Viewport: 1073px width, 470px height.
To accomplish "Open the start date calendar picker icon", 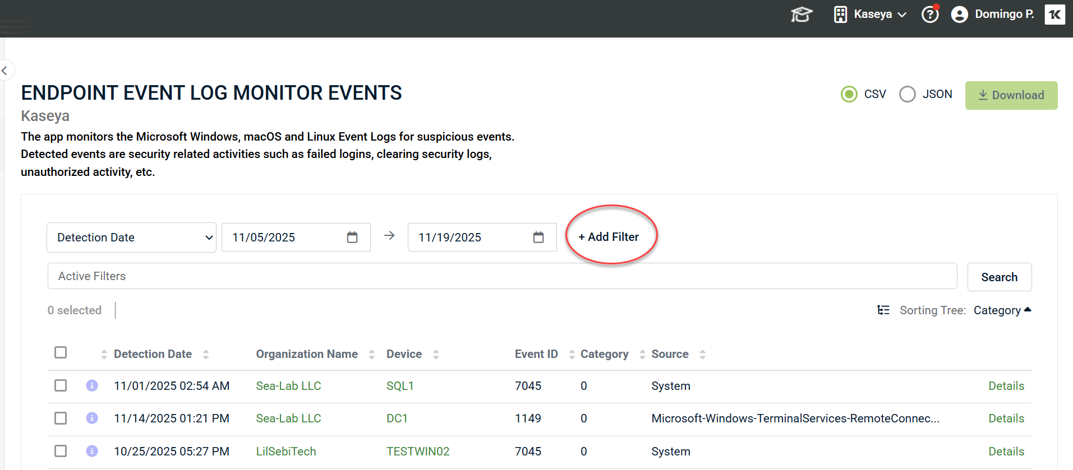I will 352,238.
